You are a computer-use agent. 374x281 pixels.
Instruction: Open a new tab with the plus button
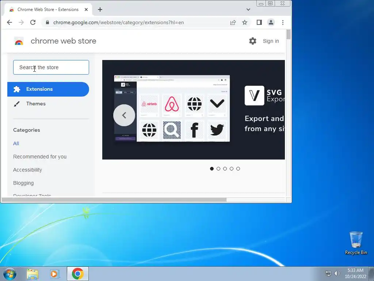(x=100, y=10)
